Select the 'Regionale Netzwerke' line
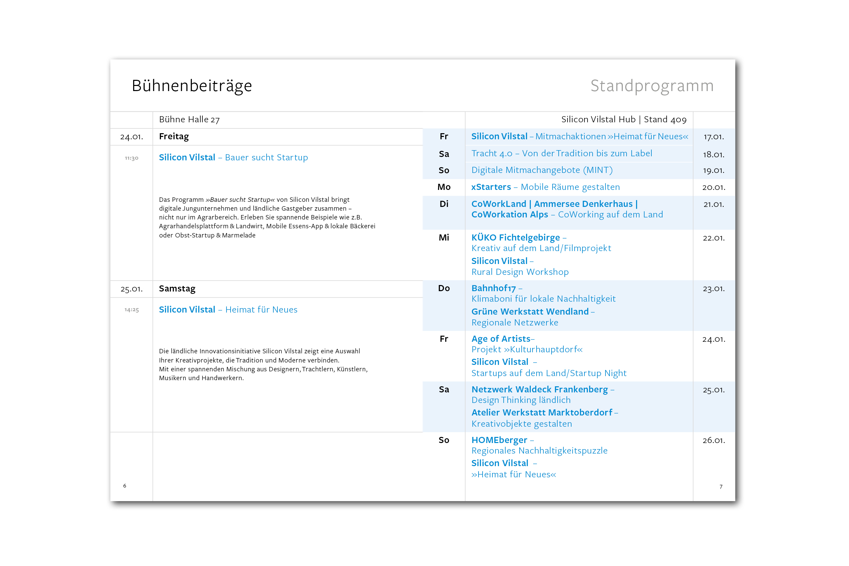 514,323
